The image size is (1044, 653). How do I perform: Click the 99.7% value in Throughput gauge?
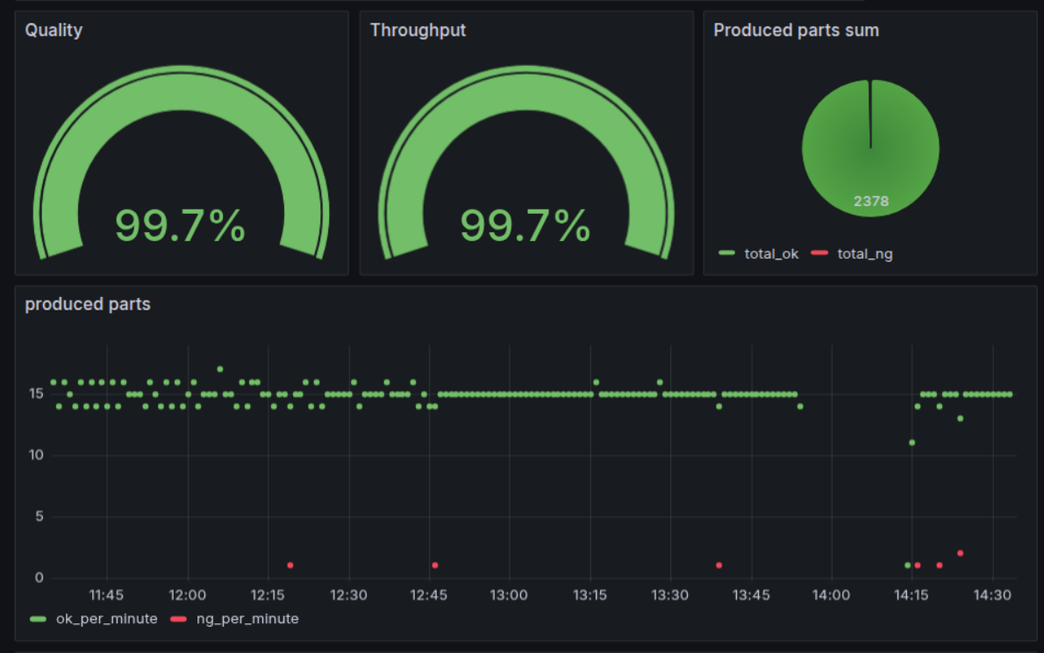pos(526,225)
